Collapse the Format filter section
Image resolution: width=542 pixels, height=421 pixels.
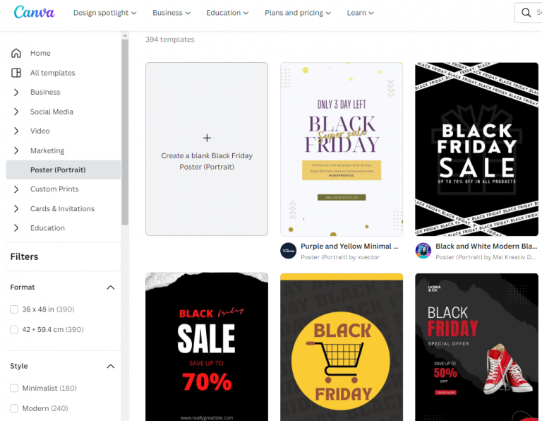click(x=110, y=287)
